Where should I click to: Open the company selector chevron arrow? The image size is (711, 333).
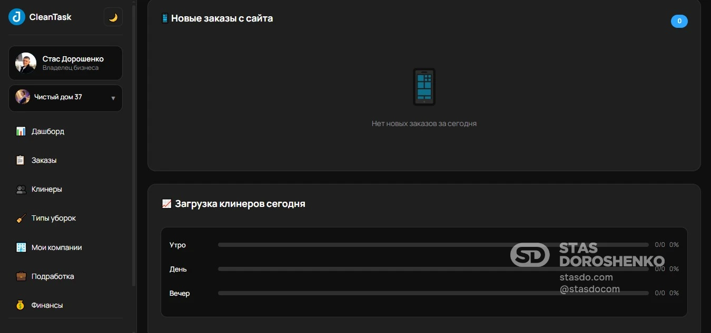113,98
